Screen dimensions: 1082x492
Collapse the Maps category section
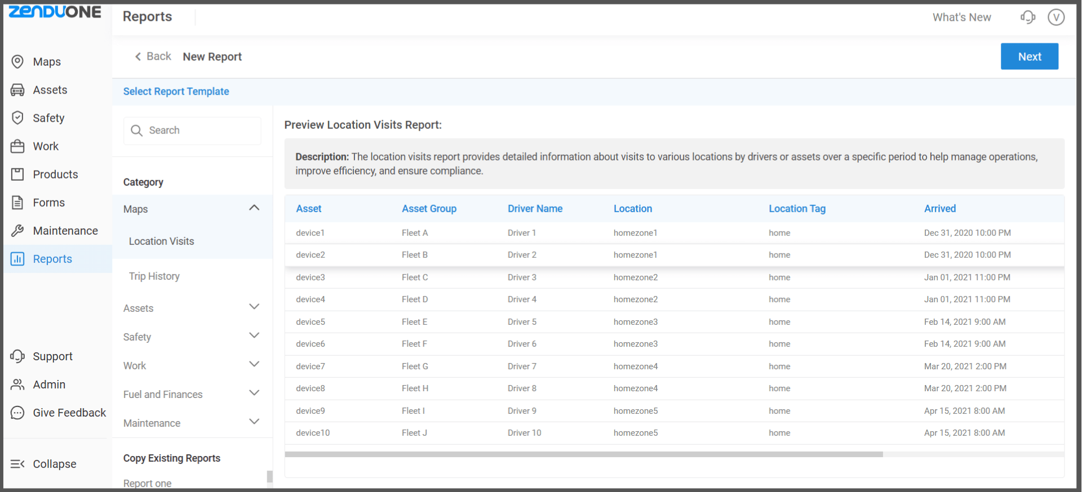pyautogui.click(x=254, y=208)
